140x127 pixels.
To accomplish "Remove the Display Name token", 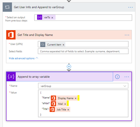I will pyautogui.click(x=76, y=98).
